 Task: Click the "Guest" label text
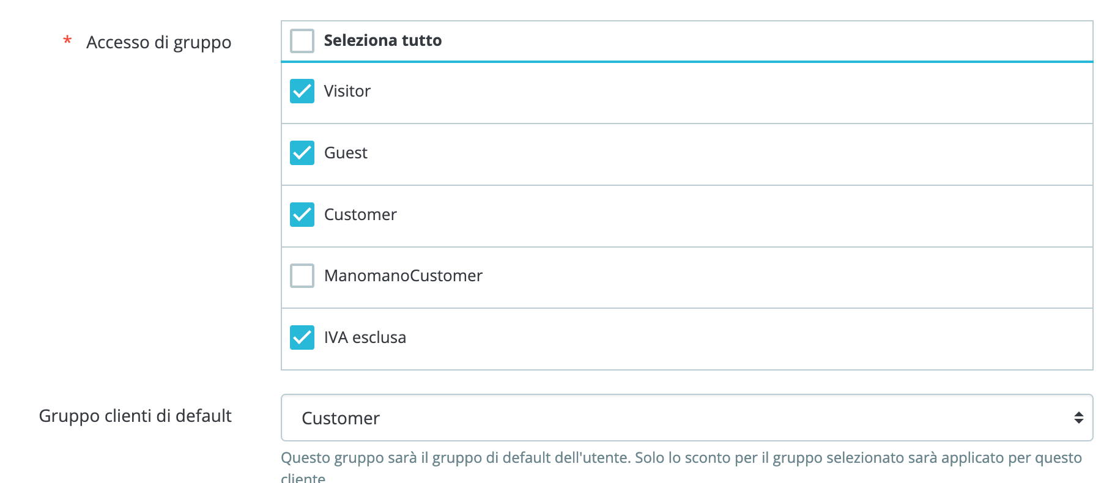pyautogui.click(x=346, y=153)
